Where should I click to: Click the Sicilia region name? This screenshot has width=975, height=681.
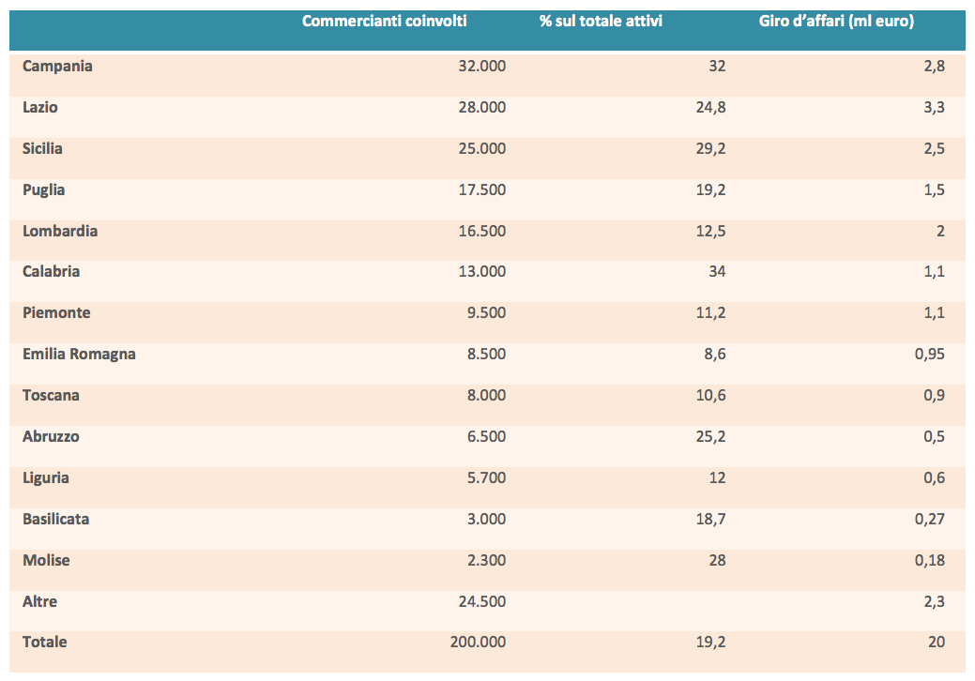tap(43, 149)
